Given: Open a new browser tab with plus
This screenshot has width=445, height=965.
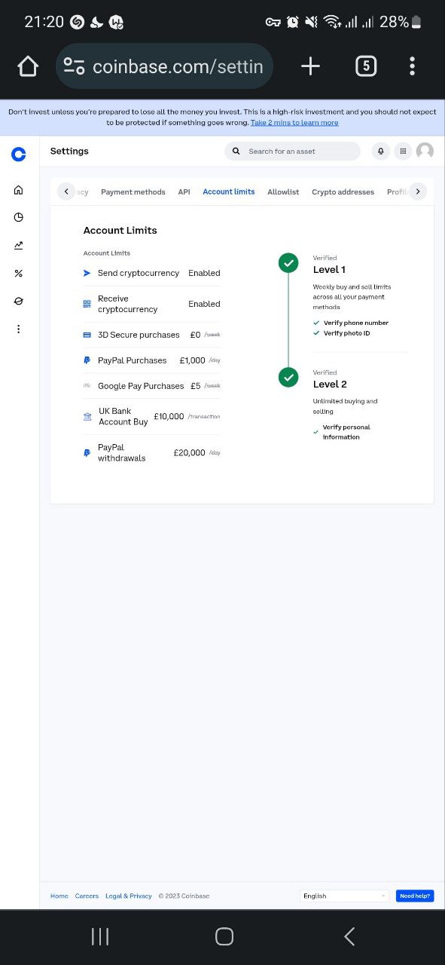Looking at the screenshot, I should (x=310, y=66).
